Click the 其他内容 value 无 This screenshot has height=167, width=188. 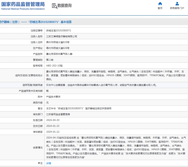coord(48,103)
